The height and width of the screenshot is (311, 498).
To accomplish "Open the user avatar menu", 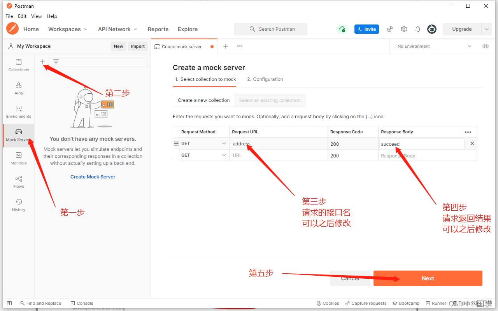I will [x=432, y=29].
